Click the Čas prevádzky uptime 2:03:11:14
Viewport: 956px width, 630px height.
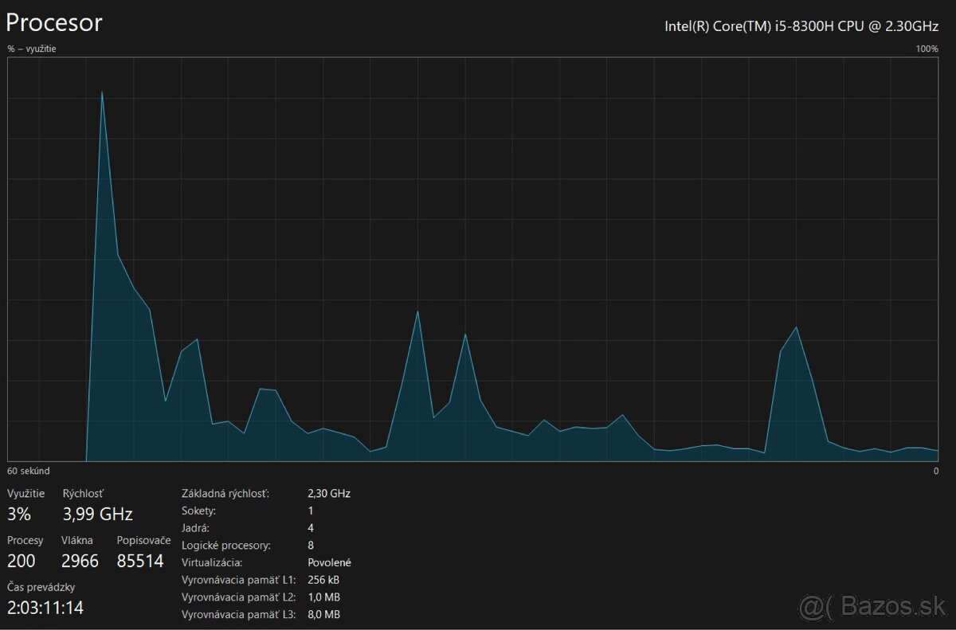pos(45,608)
